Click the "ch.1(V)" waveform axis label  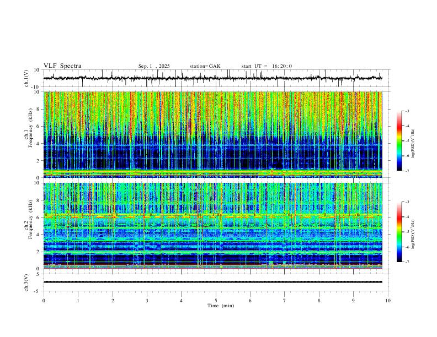coord(26,78)
